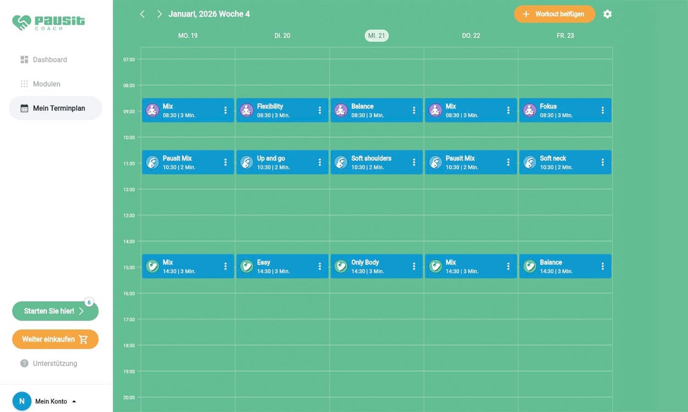The height and width of the screenshot is (412, 688).
Task: Navigate to Modulen in the sidebar
Action: 46,84
